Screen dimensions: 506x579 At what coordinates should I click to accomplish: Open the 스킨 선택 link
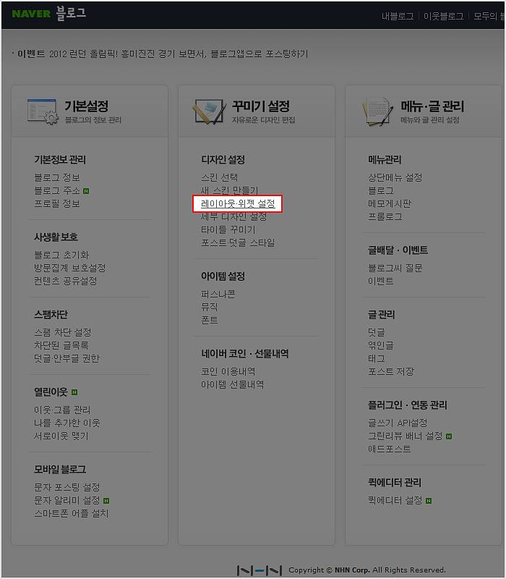(x=220, y=177)
